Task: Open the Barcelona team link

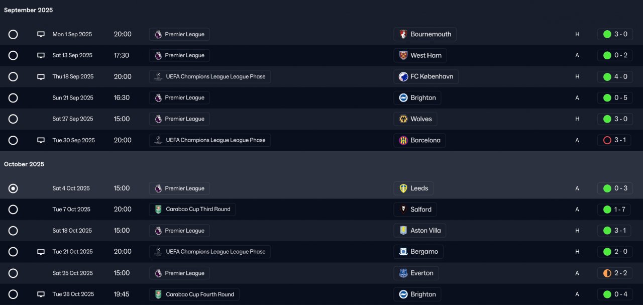Action: tap(419, 140)
